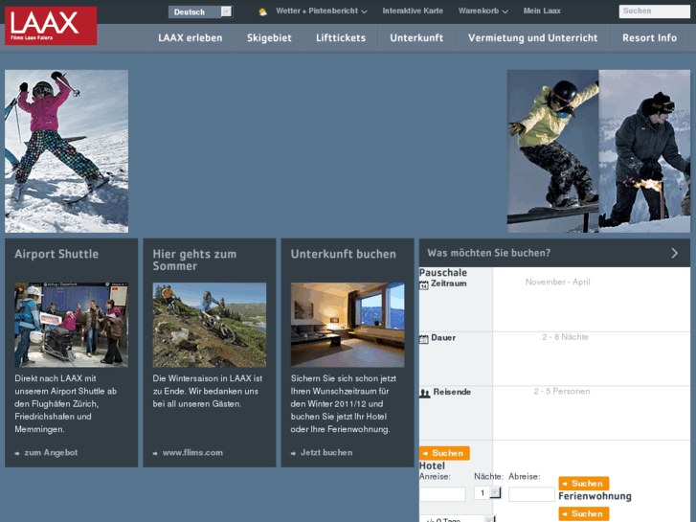Go to Vermietung und Unterricht
Image resolution: width=696 pixels, height=522 pixels.
tap(532, 38)
